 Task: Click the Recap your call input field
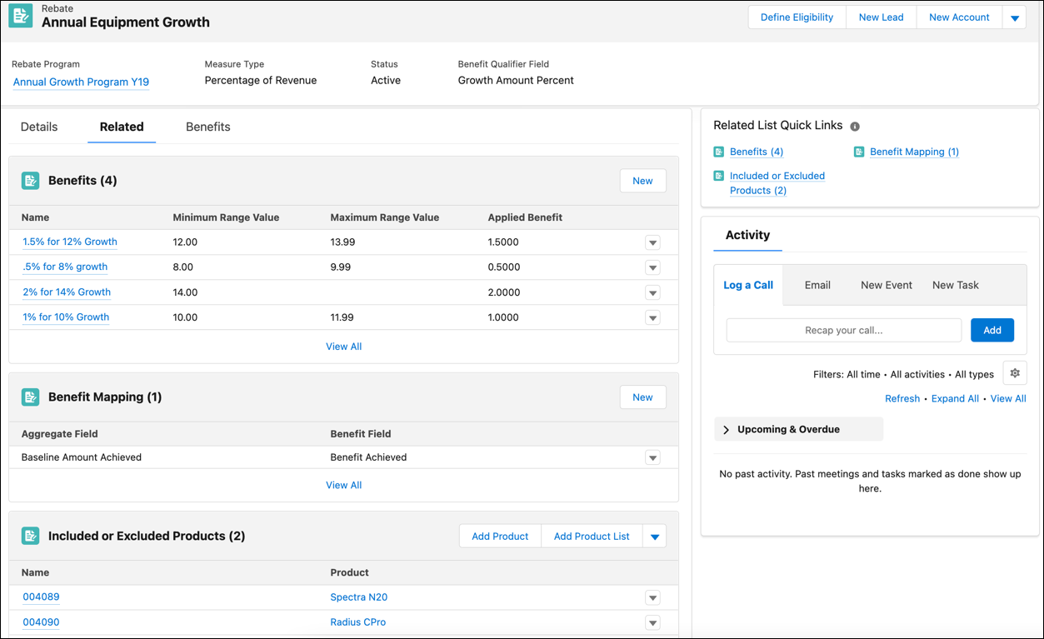[x=843, y=330]
